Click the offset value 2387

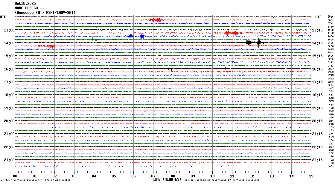(331, 69)
